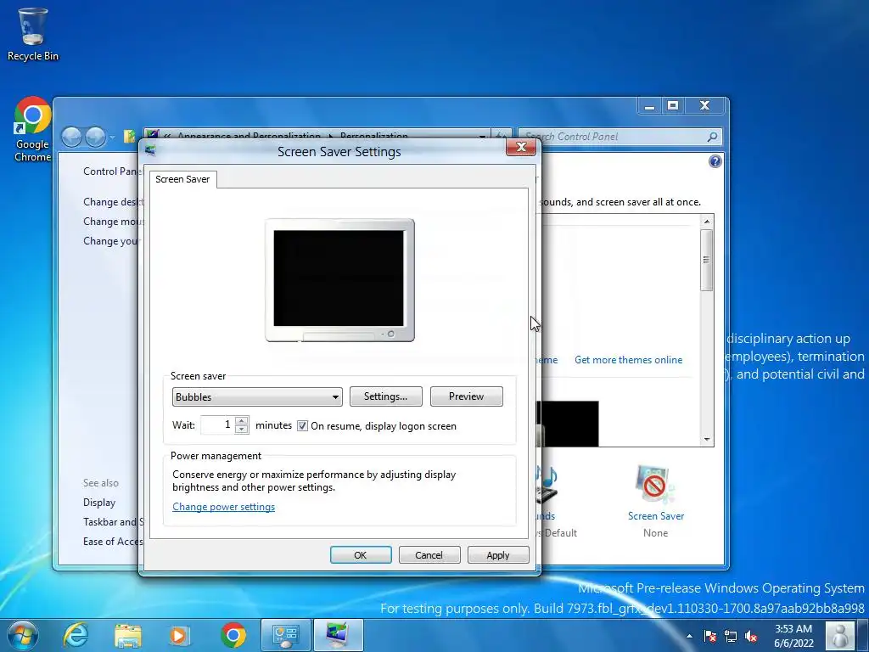Open the Google Chrome desktop shortcut
The width and height of the screenshot is (869, 652).
(32, 130)
